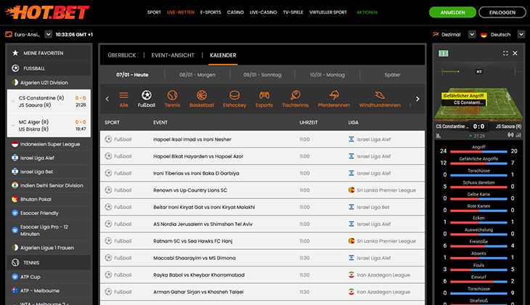The height and width of the screenshot is (305, 530).
Task: Expand the CS Constantine vs JS Saoura match
Action: pyautogui.click(x=13, y=101)
